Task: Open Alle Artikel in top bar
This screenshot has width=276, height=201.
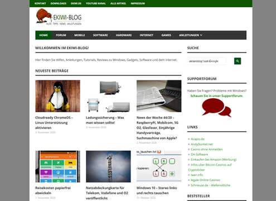Action: (x=118, y=3)
